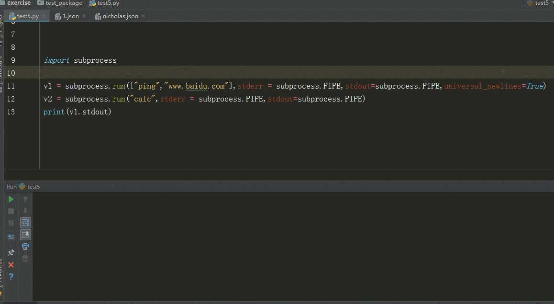Click the v2 variable on line 12
The width and height of the screenshot is (554, 304).
pyautogui.click(x=48, y=99)
